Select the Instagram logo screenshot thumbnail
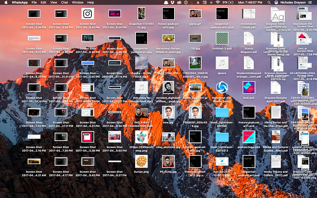 (x=87, y=14)
